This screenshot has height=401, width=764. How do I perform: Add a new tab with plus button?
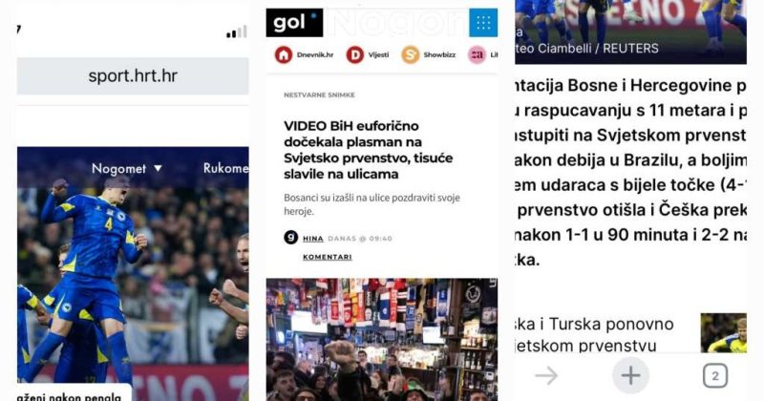[x=630, y=375]
